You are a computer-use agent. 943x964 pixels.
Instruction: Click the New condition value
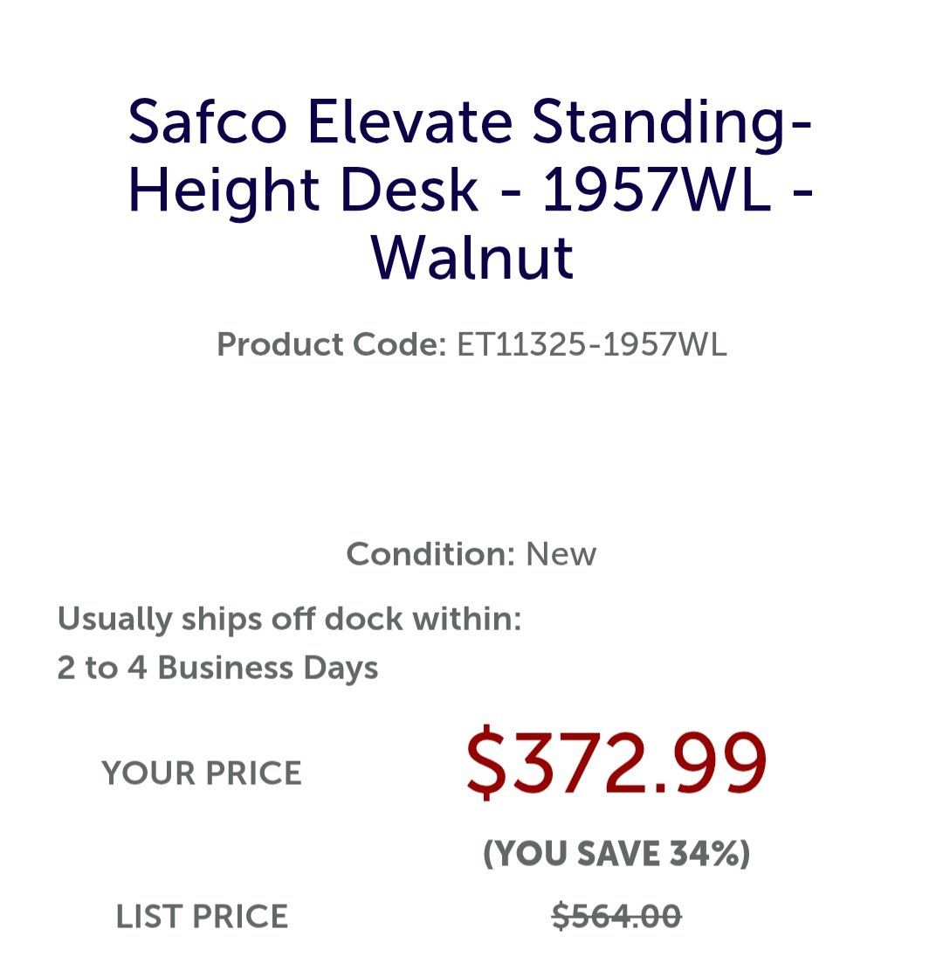pyautogui.click(x=561, y=554)
